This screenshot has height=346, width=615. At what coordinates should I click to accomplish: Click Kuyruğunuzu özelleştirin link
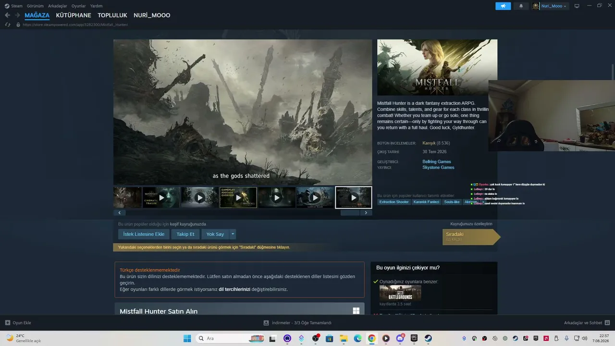coord(471,224)
